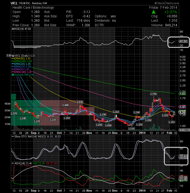The width and height of the screenshot is (190, 193).
Task: Click the green up-triangle change indicator
Action: (x=153, y=12)
